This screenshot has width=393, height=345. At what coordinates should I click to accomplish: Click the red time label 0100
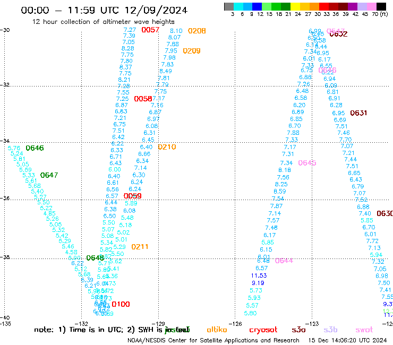point(121,304)
